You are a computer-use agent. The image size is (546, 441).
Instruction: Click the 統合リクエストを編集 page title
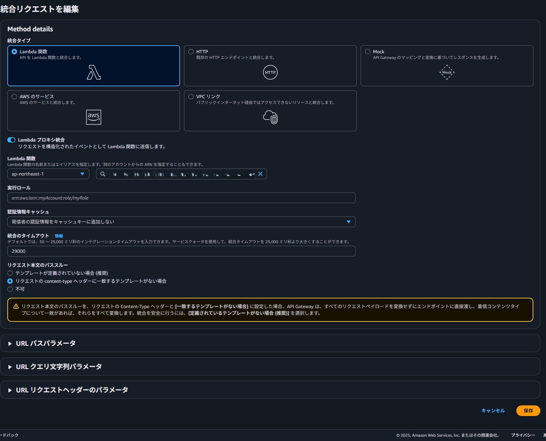[x=40, y=9]
